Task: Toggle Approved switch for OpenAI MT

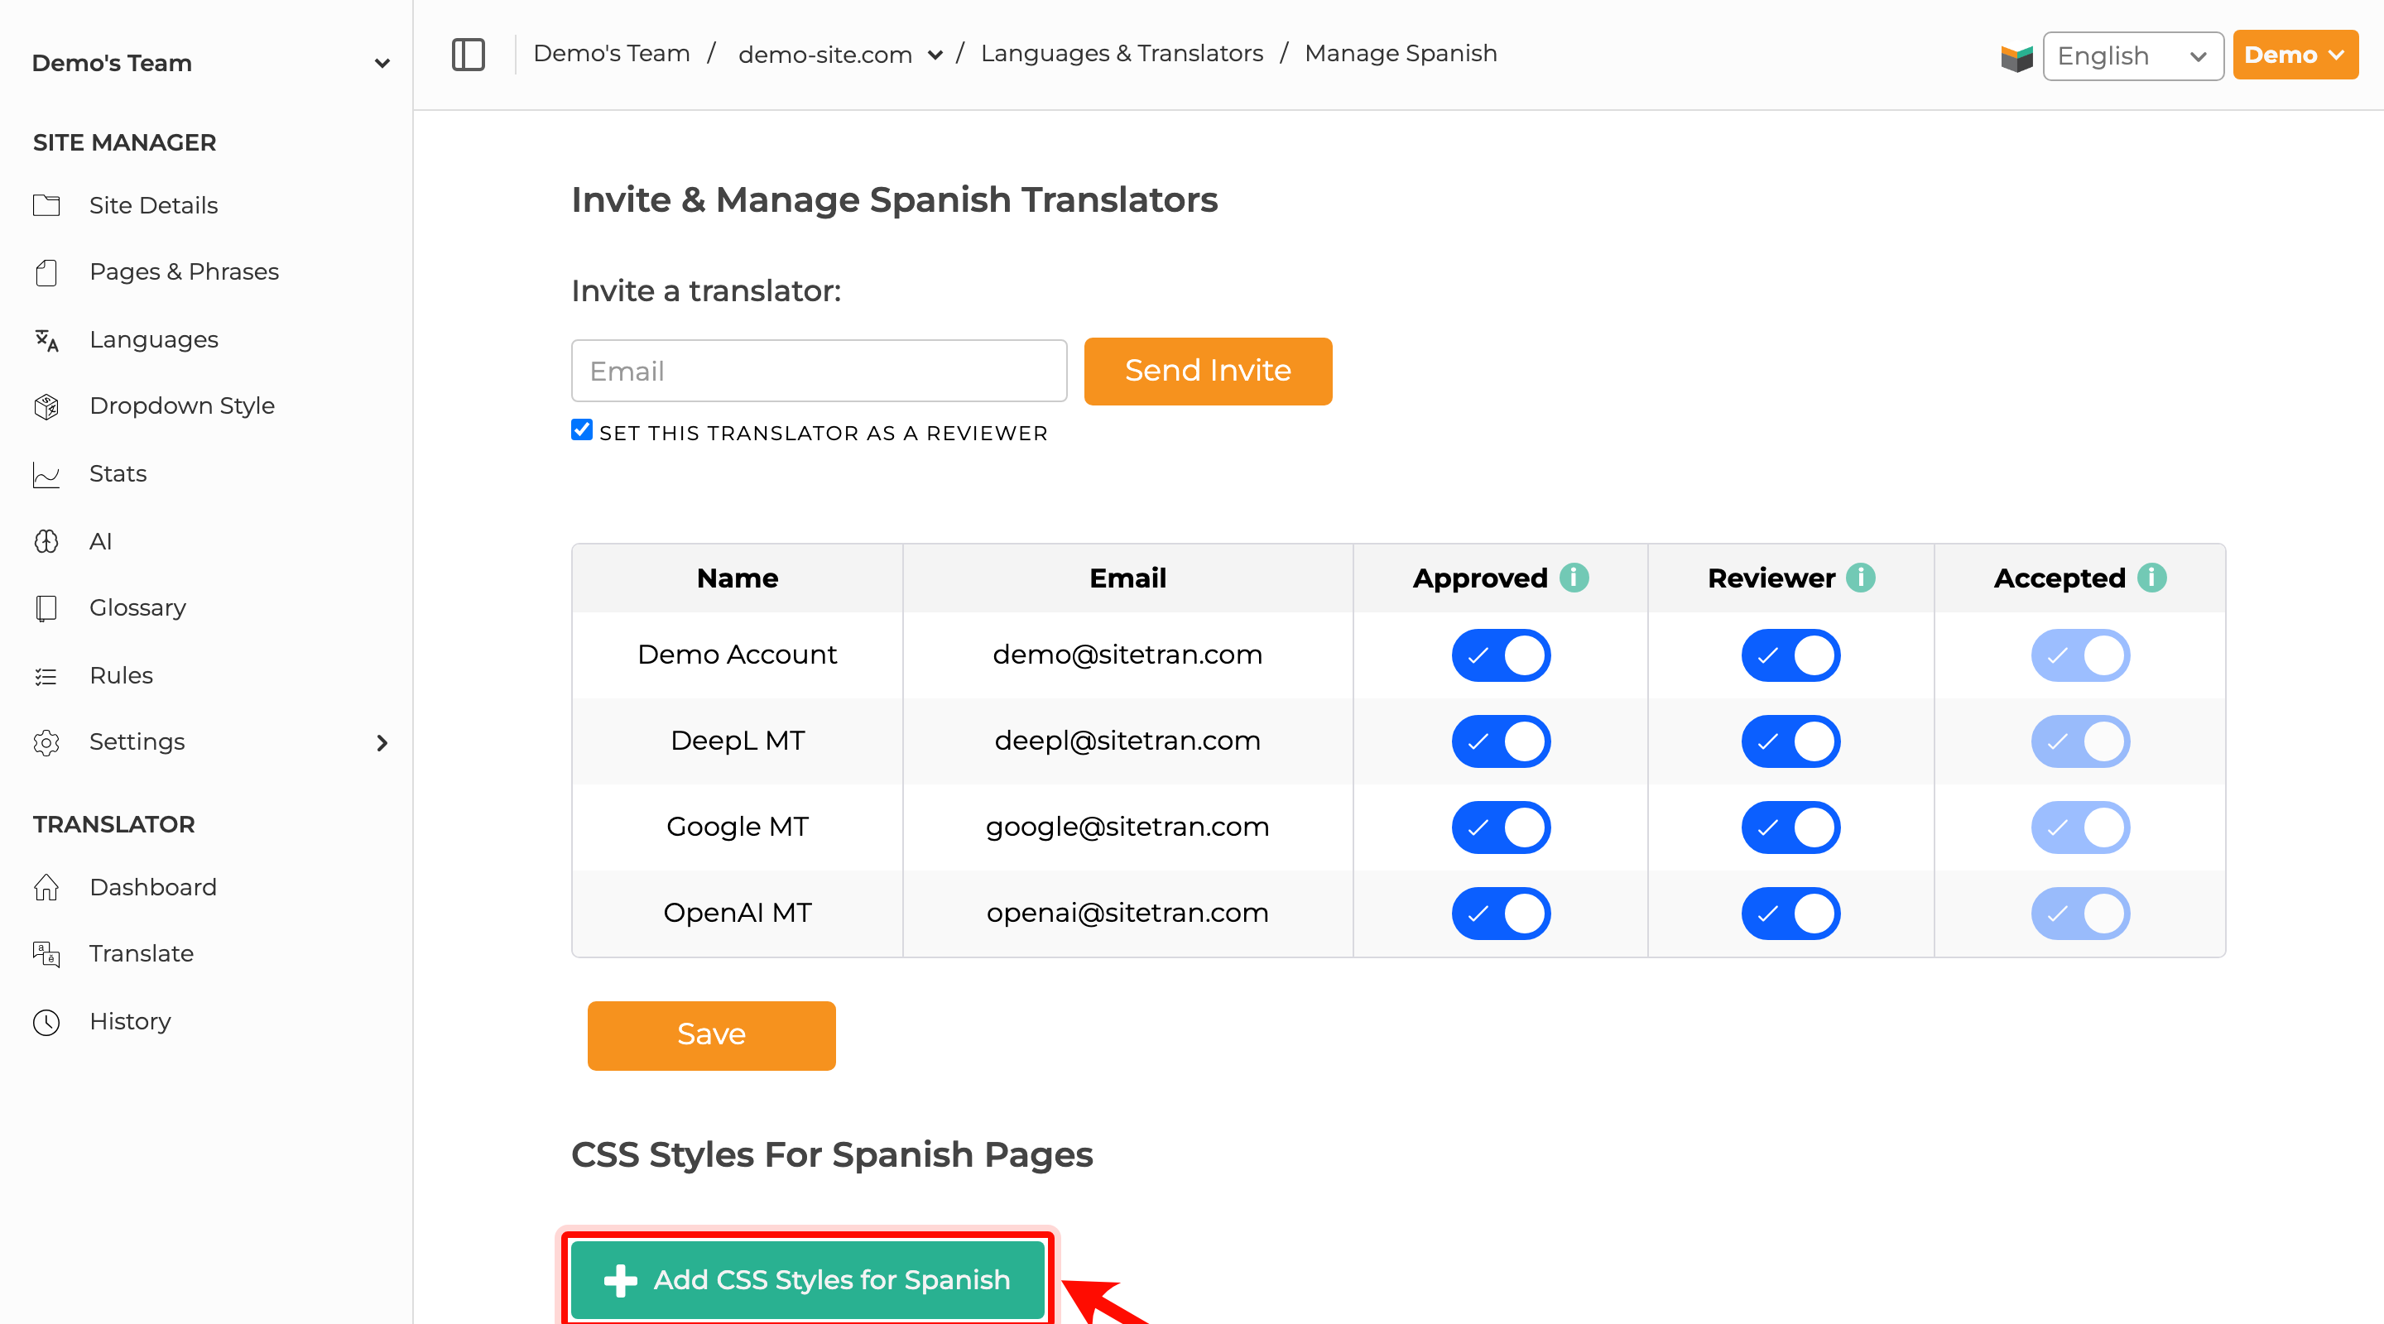Action: (x=1500, y=914)
